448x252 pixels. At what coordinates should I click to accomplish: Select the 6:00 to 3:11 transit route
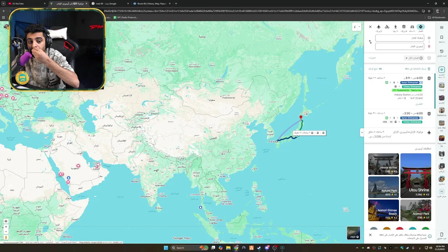[399, 90]
